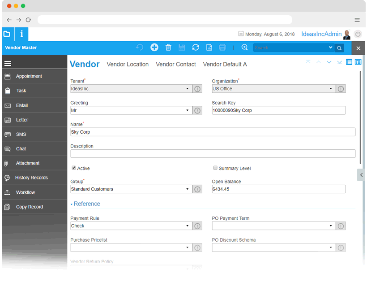Click the Description input field

click(x=213, y=154)
